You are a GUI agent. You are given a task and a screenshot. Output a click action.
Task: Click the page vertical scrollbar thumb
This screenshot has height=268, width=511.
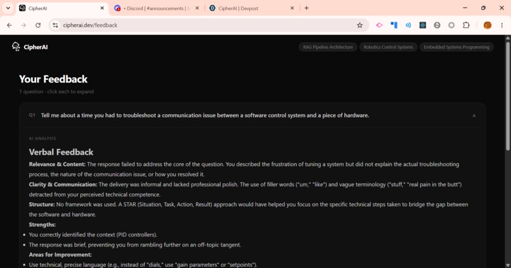(x=507, y=96)
